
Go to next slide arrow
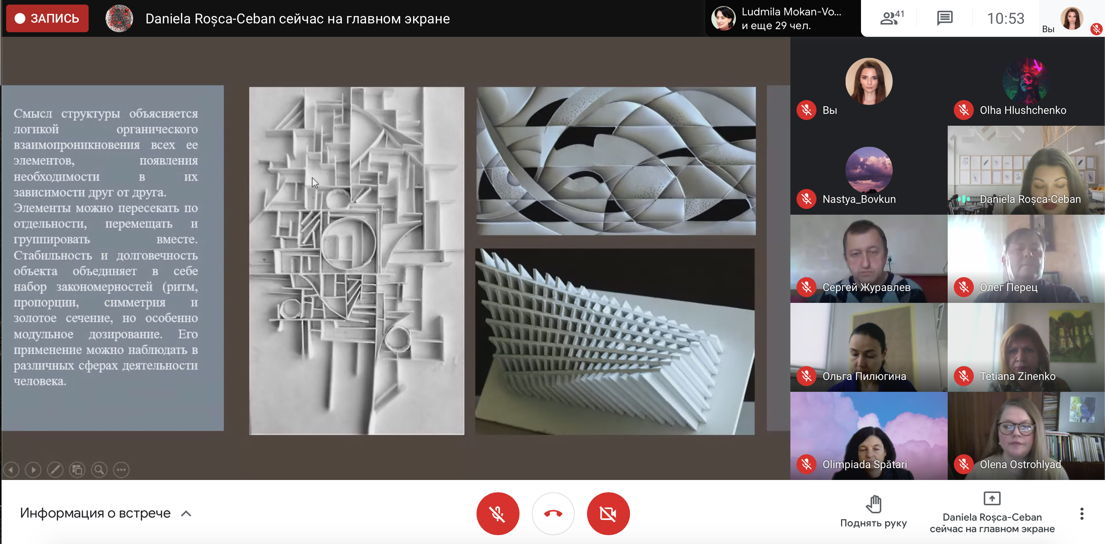click(x=33, y=469)
